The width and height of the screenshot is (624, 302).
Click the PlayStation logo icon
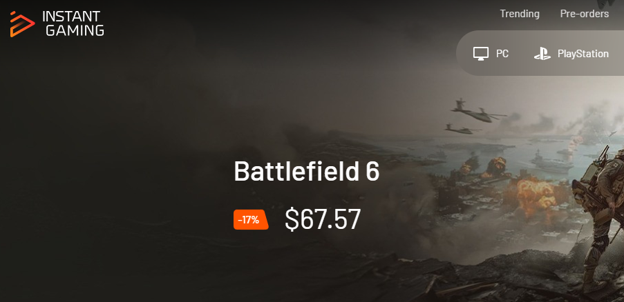[542, 54]
